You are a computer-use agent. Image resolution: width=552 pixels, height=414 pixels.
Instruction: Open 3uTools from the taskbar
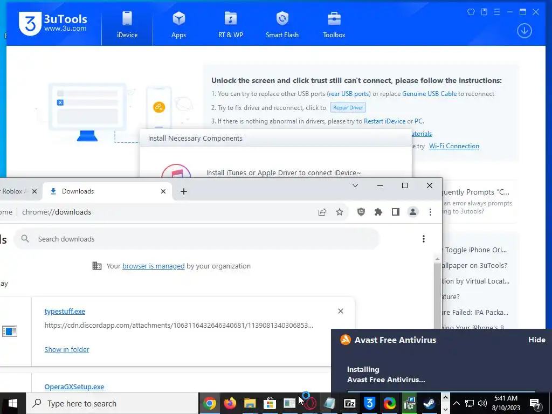[x=369, y=403]
